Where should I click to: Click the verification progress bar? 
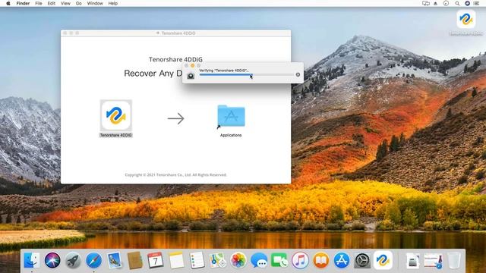(x=246, y=74)
